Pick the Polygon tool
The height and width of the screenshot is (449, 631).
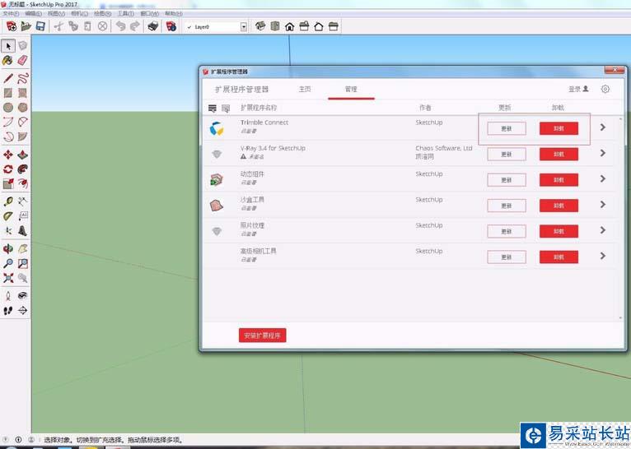(23, 107)
